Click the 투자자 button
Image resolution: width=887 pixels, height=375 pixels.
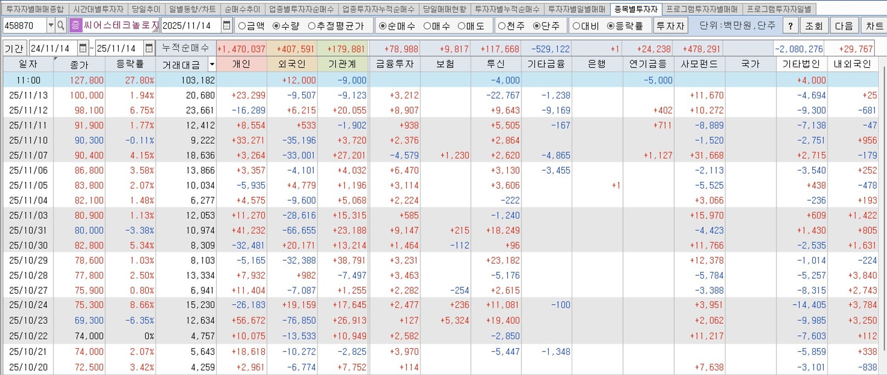coord(671,26)
